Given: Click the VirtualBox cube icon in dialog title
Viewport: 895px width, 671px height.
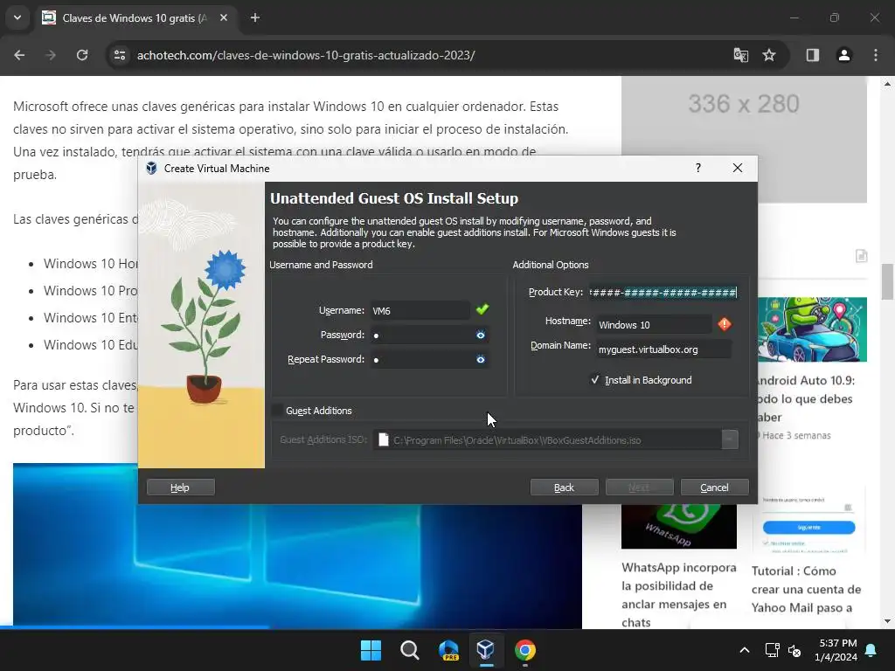Looking at the screenshot, I should click(x=151, y=169).
